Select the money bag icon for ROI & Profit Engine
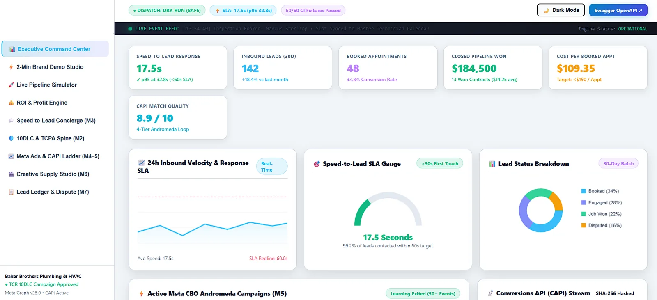The image size is (657, 300). pyautogui.click(x=11, y=103)
